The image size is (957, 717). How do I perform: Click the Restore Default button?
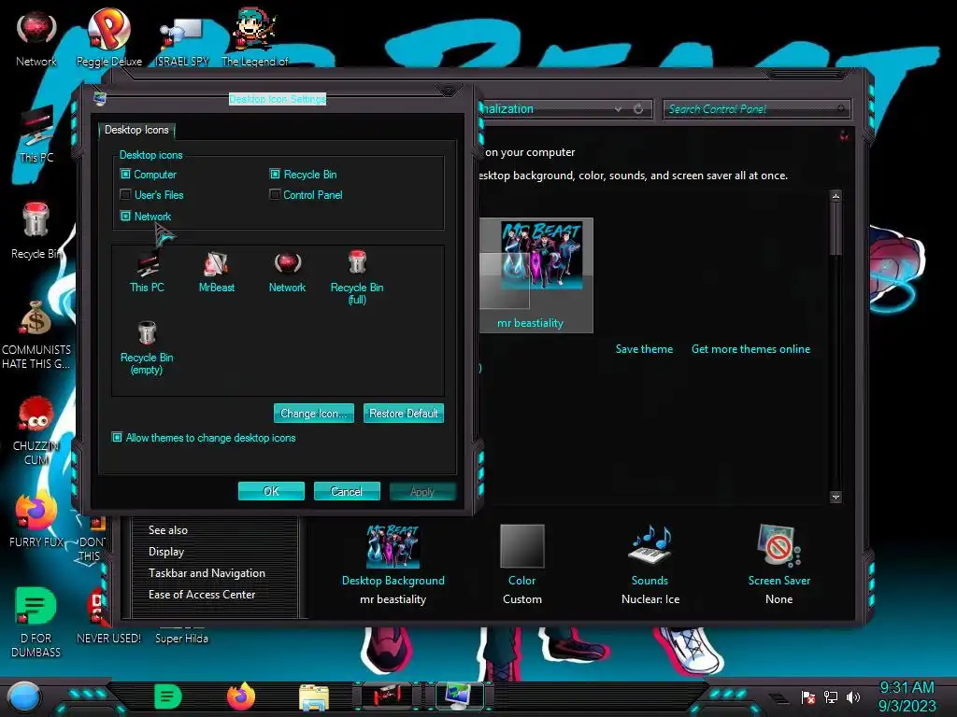(x=404, y=414)
